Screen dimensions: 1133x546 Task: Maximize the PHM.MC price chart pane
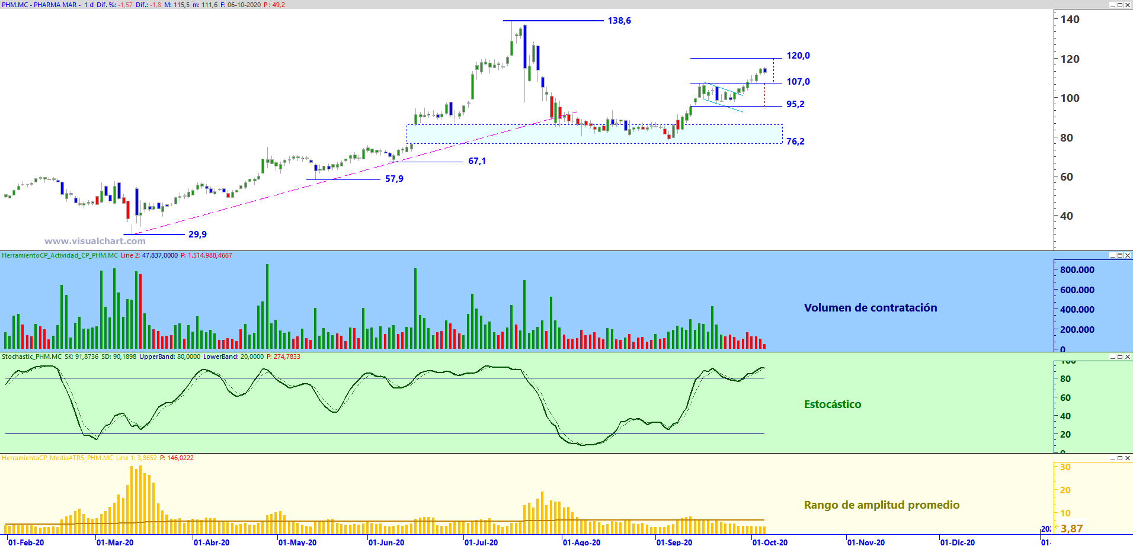pos(1120,5)
